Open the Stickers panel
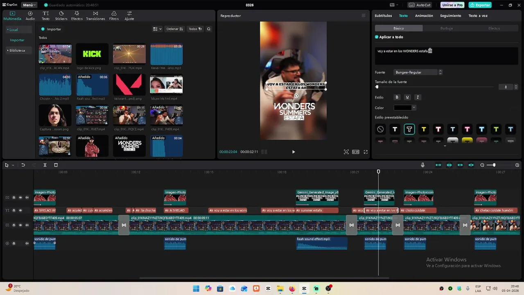 pos(61,16)
